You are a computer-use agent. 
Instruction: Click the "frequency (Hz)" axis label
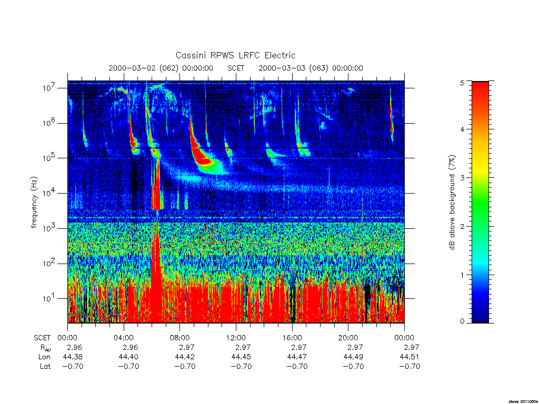tap(34, 203)
